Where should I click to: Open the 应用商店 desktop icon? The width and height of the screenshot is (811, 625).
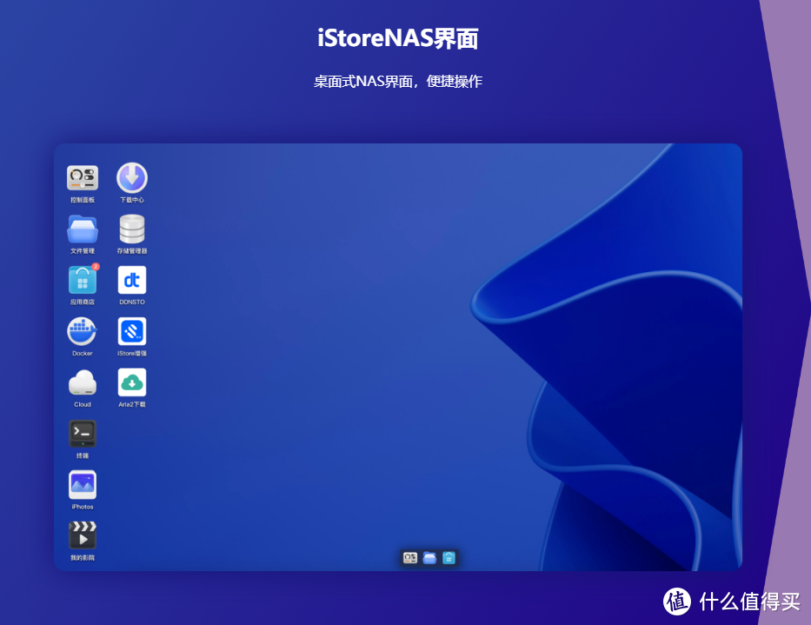tap(82, 281)
